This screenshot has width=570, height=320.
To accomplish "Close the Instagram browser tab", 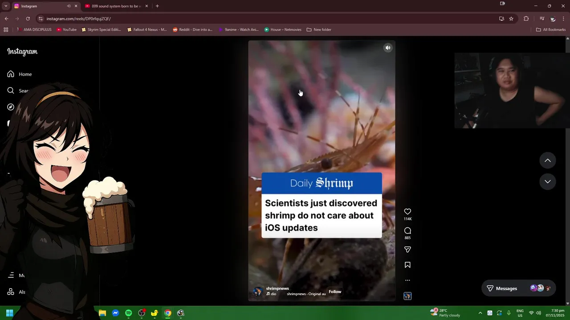I will [x=76, y=6].
